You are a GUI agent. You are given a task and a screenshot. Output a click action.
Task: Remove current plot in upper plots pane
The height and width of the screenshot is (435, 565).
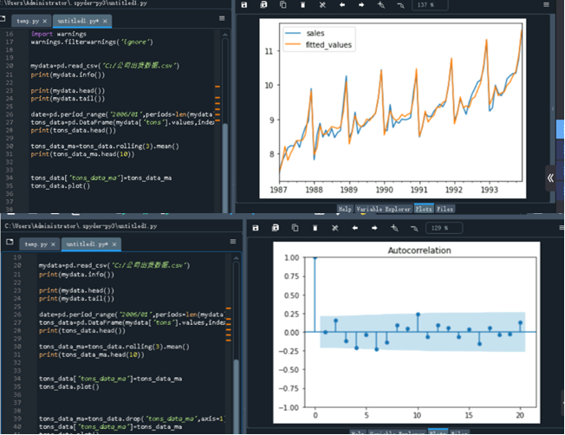coord(302,4)
